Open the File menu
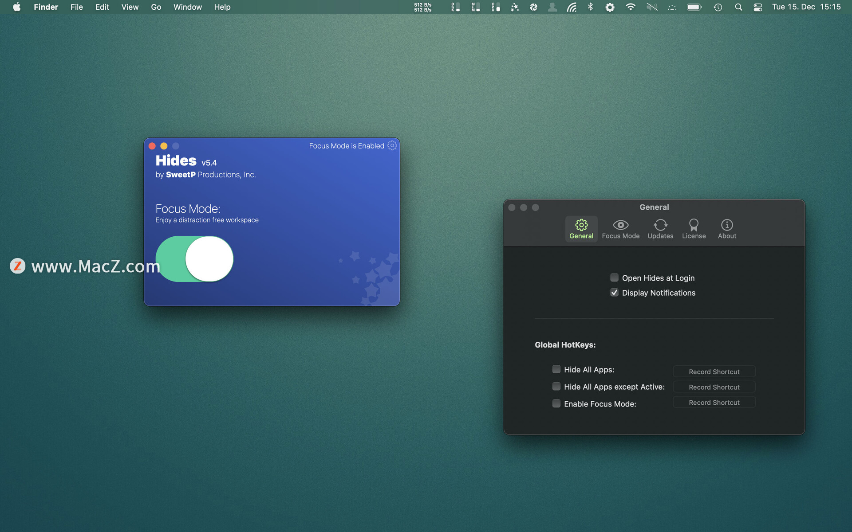 tap(77, 7)
